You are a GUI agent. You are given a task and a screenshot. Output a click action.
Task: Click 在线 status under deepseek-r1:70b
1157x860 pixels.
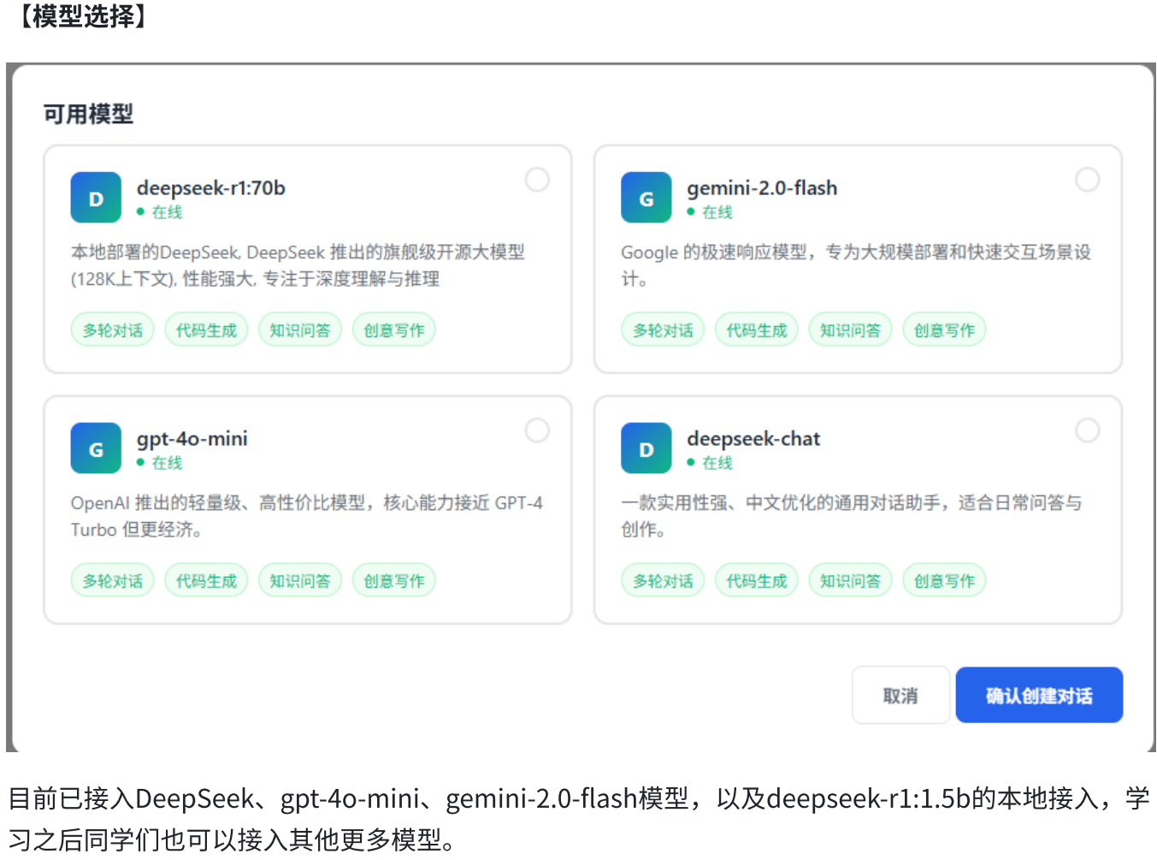pos(160,212)
